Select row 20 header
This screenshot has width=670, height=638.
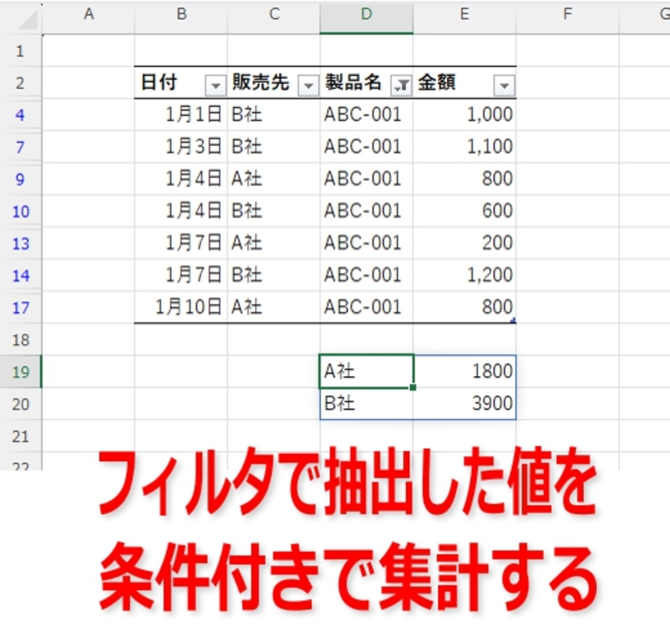click(20, 404)
